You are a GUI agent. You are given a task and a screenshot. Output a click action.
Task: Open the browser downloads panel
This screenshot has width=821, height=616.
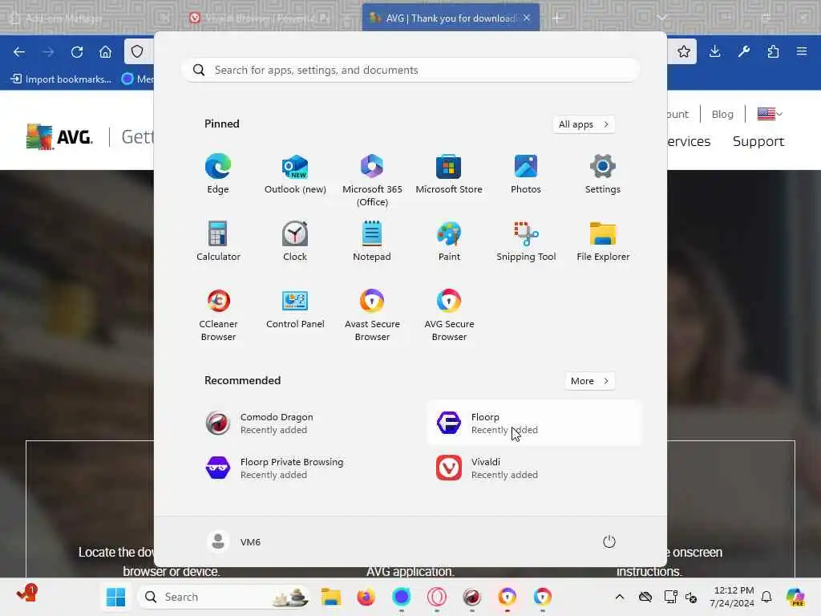[714, 51]
